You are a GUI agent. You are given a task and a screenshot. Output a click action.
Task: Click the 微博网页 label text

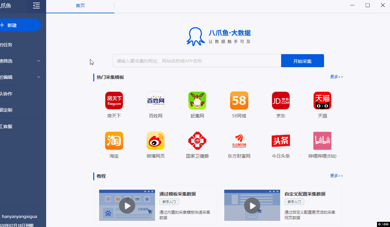pyautogui.click(x=156, y=156)
